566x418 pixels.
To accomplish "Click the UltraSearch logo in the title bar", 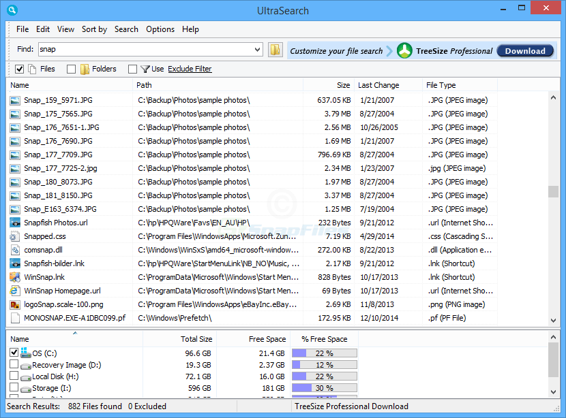I will point(12,10).
